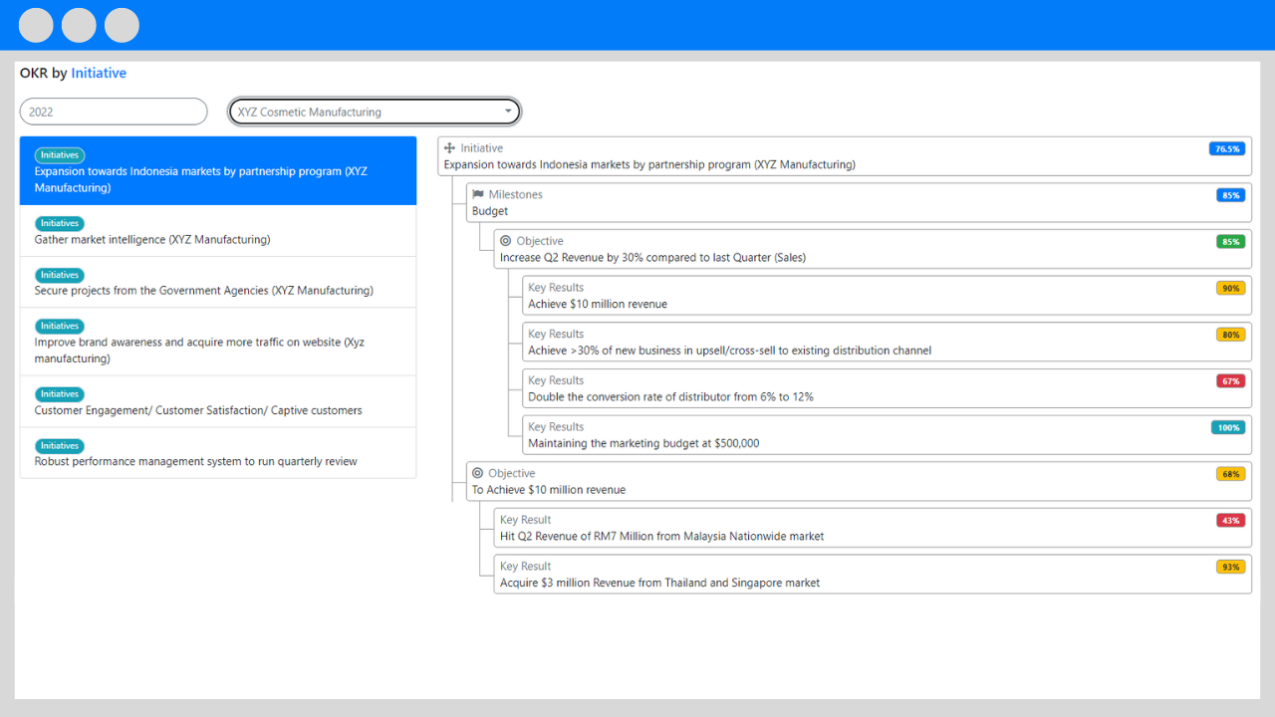Click the Milestones flag icon
The height and width of the screenshot is (717, 1275).
coord(478,195)
